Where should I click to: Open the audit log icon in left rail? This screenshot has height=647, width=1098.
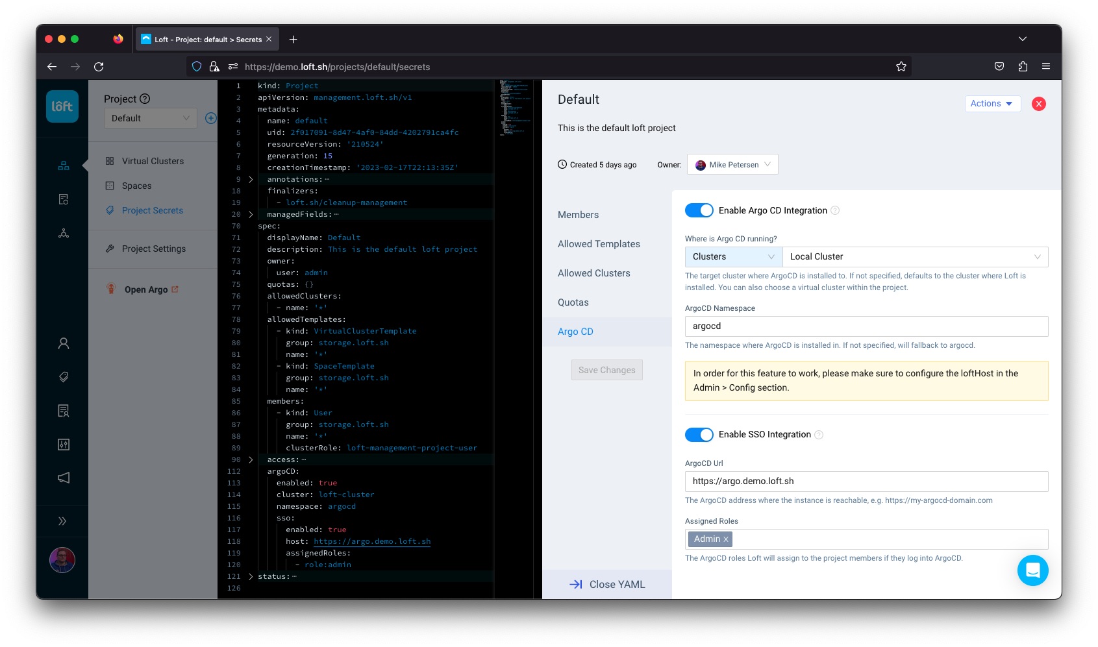point(64,411)
